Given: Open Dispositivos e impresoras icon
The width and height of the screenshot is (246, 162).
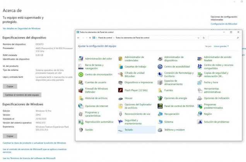Looking at the screenshot, I should [x=120, y=82].
